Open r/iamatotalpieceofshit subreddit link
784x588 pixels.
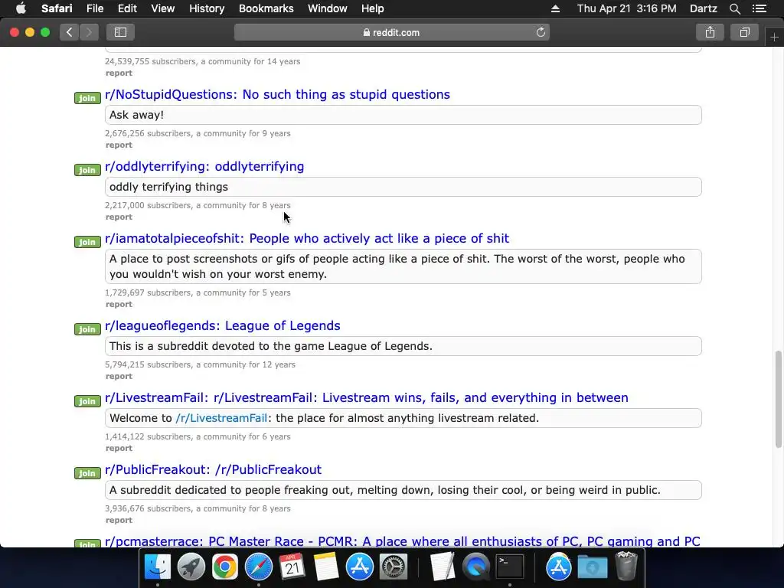click(307, 239)
